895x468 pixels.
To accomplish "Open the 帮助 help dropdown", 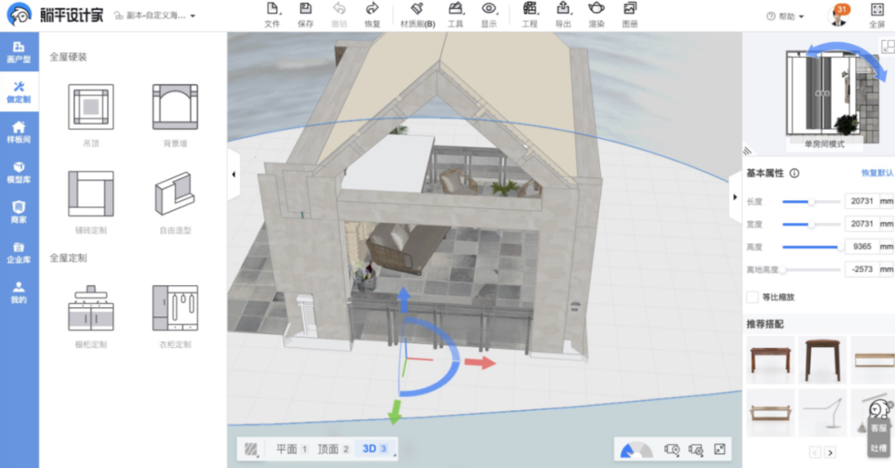I will (x=785, y=16).
